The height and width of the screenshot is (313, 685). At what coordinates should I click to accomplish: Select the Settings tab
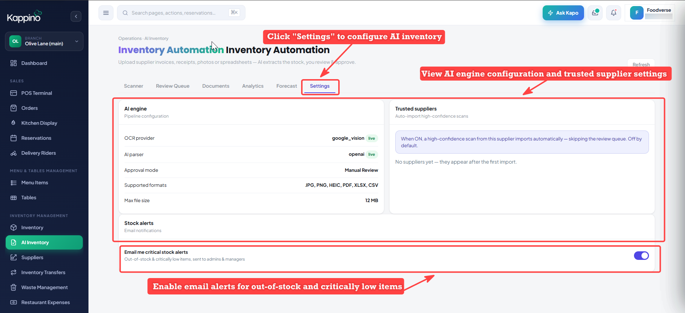320,86
